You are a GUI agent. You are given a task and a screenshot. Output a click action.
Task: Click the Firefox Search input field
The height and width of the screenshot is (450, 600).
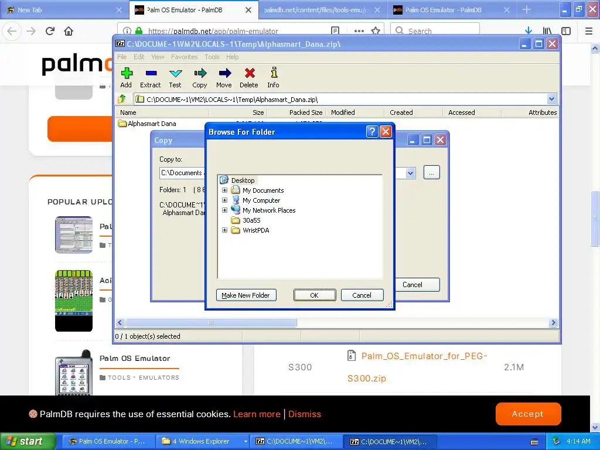tap(435, 31)
